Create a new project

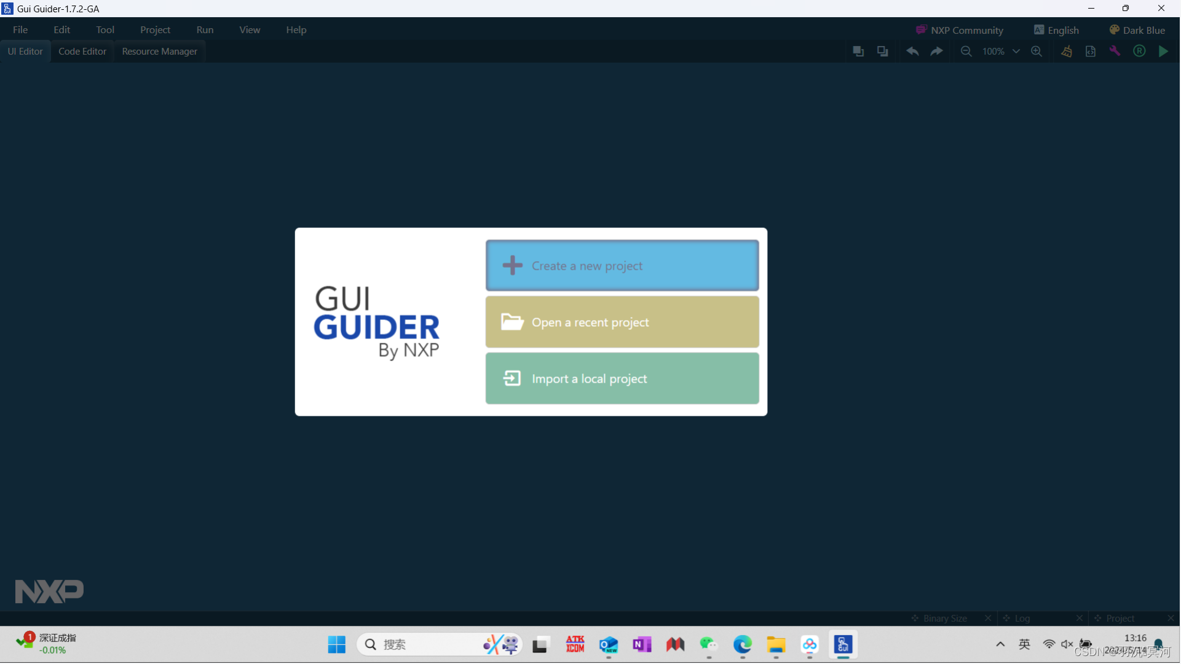tap(622, 265)
